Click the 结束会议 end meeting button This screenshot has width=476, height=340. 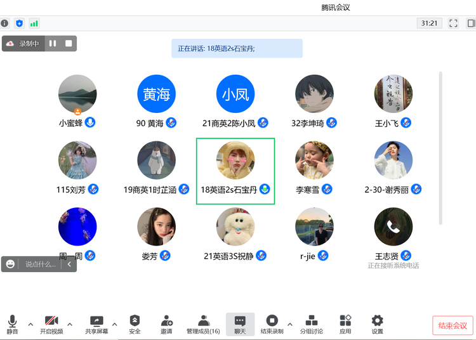[453, 326]
